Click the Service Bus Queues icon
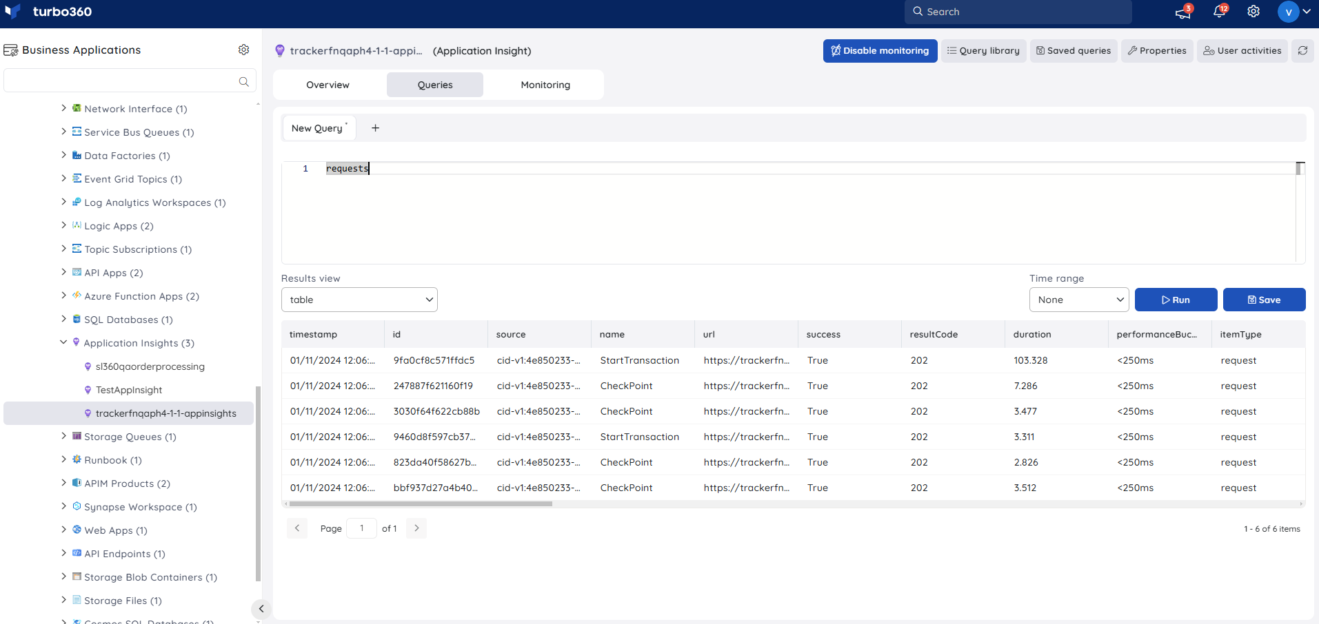Image resolution: width=1319 pixels, height=624 pixels. coord(77,132)
